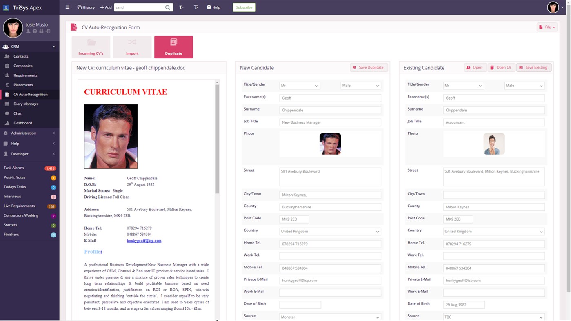Viewport: 571px width, 321px height.
Task: Click the decrease text size (T-) icon
Action: pos(181,7)
